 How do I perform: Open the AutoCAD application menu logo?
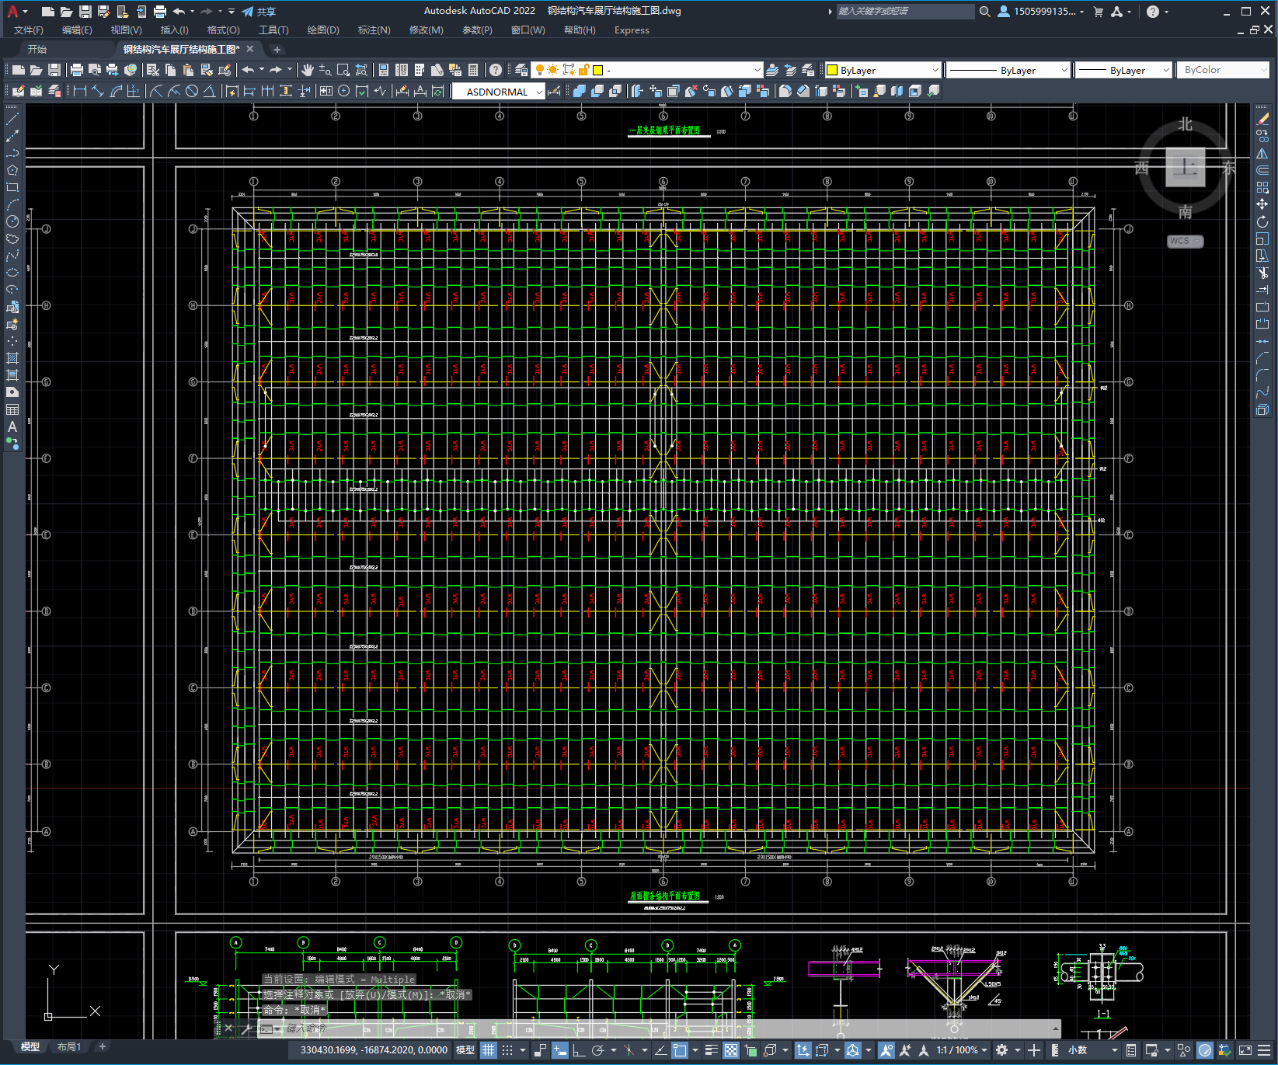point(12,11)
